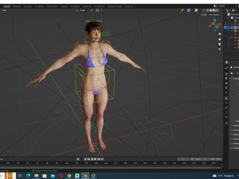Open the Texture Paint workspace tab
This screenshot has height=179, width=239.
click(52, 6)
